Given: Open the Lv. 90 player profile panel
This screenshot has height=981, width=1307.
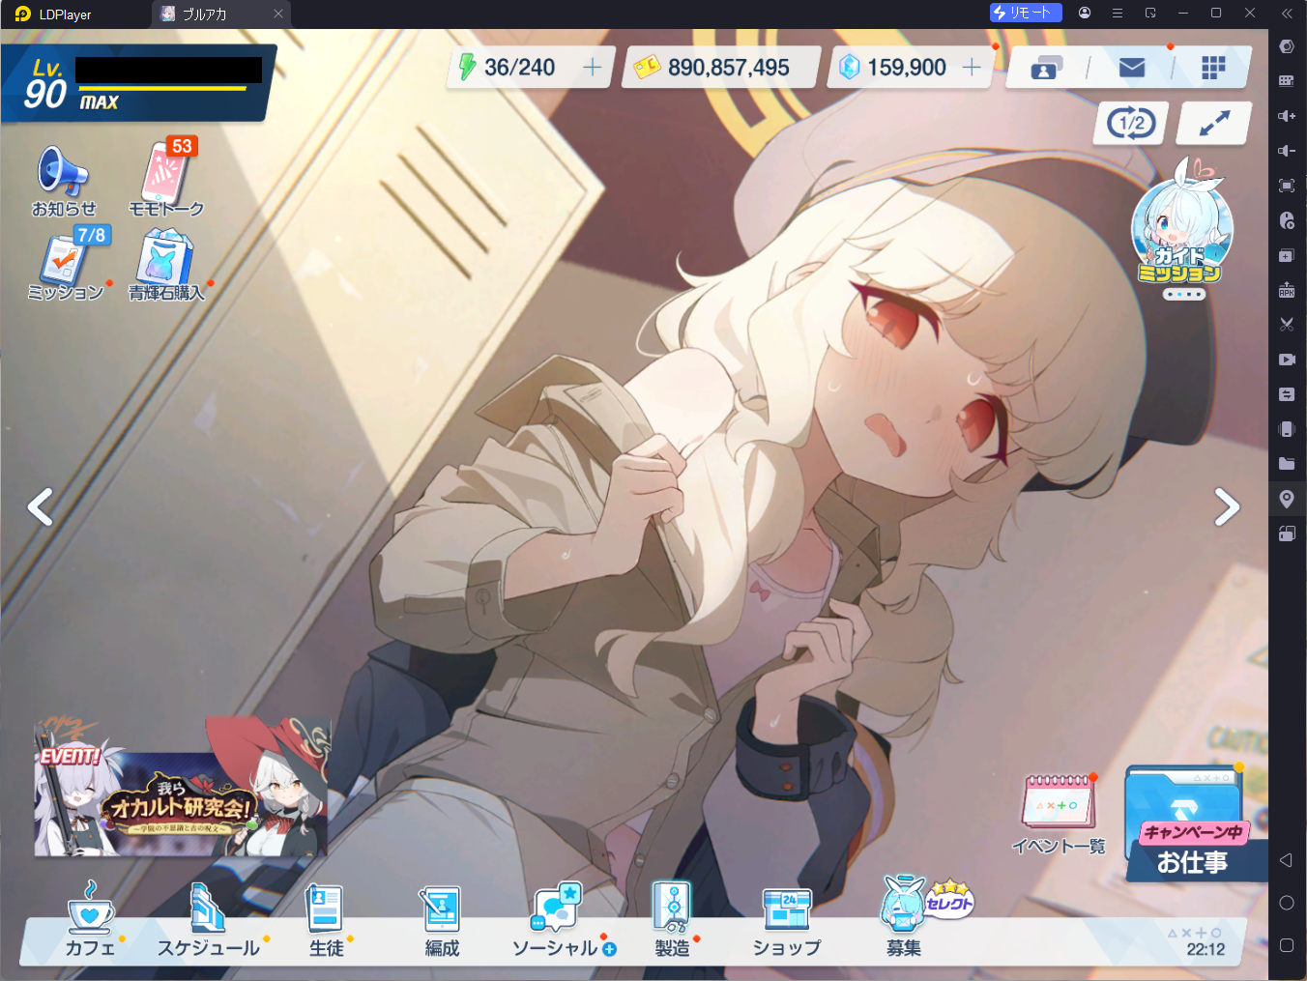Looking at the screenshot, I should click(x=137, y=83).
